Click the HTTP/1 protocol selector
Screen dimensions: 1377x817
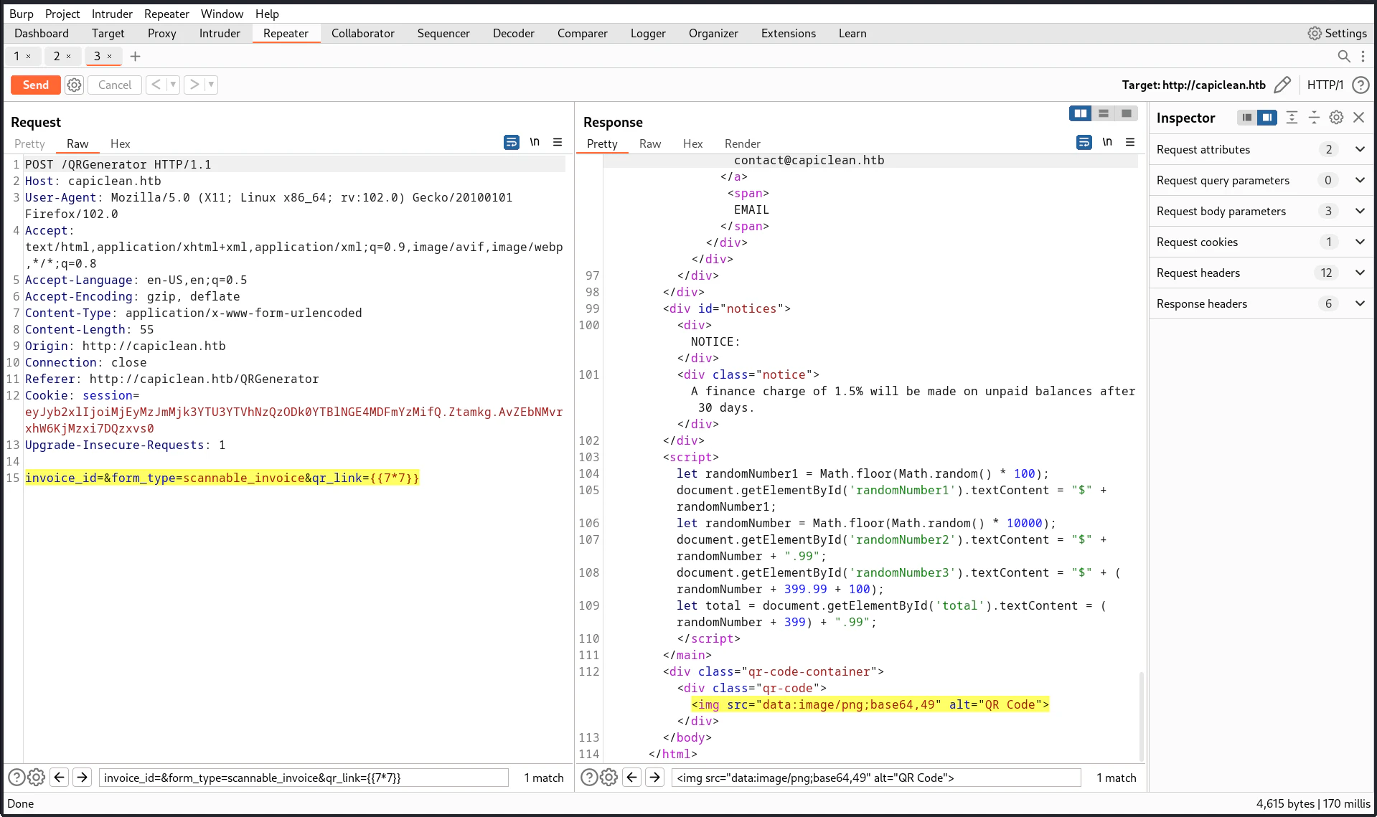[x=1325, y=85]
